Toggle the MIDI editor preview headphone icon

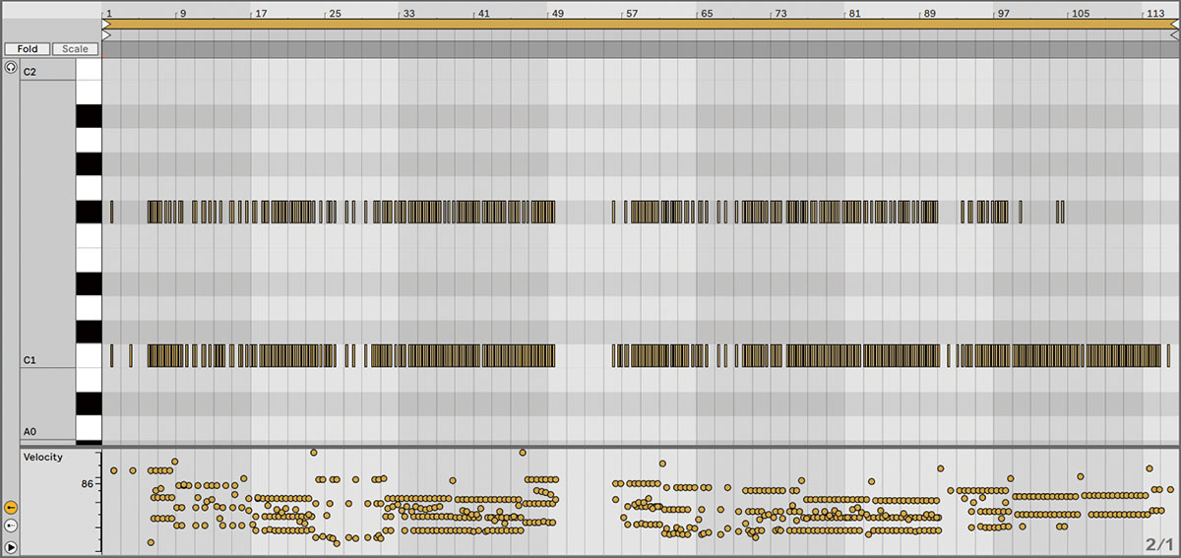11,68
